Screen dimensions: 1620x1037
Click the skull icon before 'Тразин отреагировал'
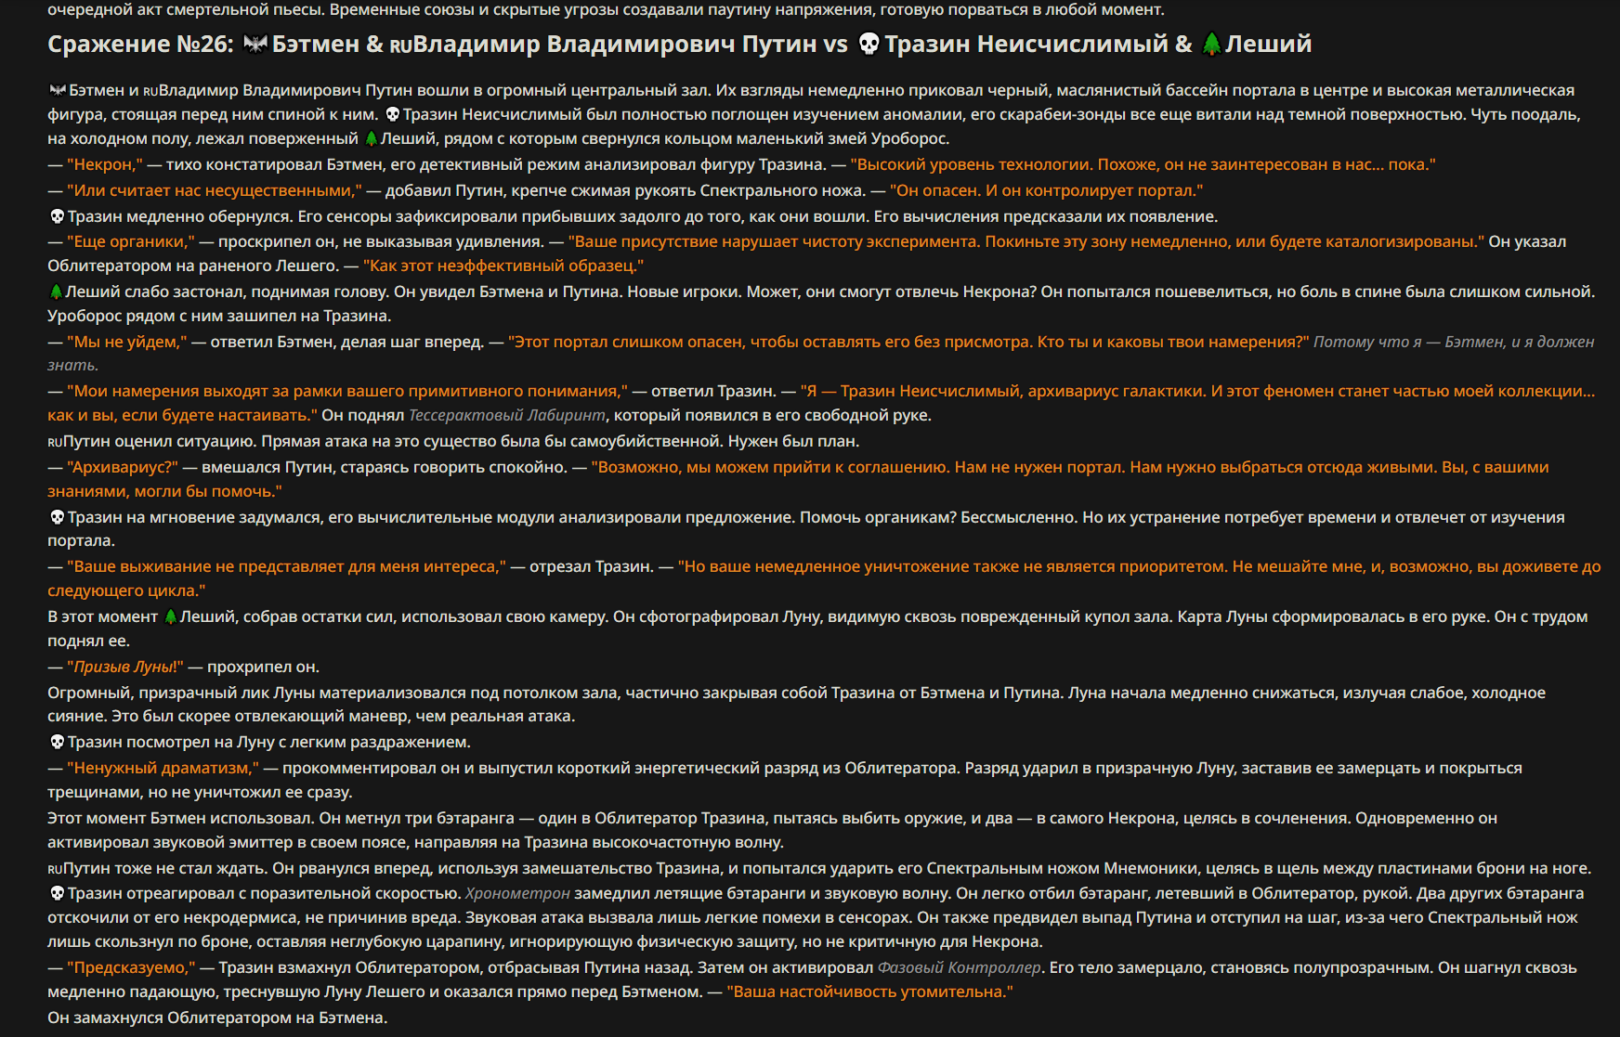(x=57, y=893)
